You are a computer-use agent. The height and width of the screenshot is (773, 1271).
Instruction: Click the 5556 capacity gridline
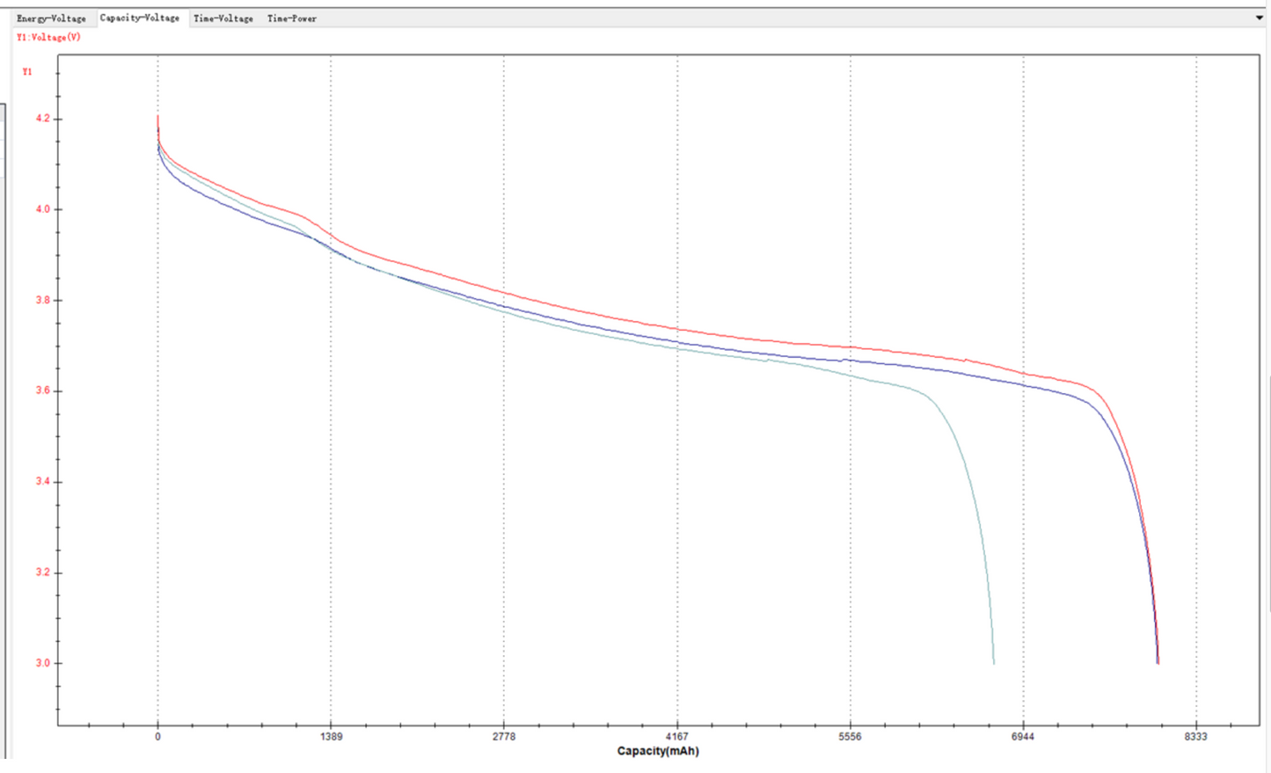pos(850,396)
